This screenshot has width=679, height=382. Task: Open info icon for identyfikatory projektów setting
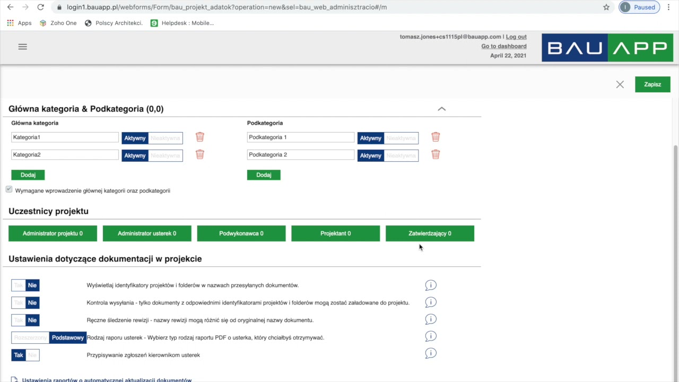point(431,285)
